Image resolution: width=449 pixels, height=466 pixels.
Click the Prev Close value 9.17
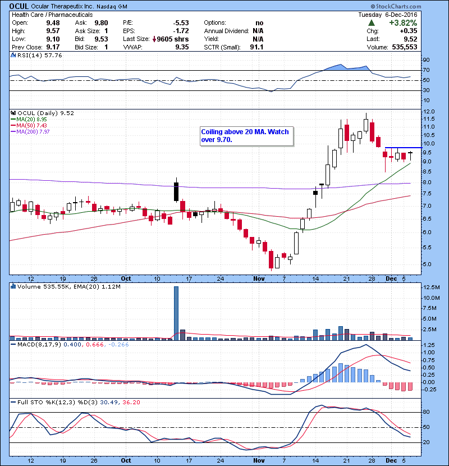[53, 47]
